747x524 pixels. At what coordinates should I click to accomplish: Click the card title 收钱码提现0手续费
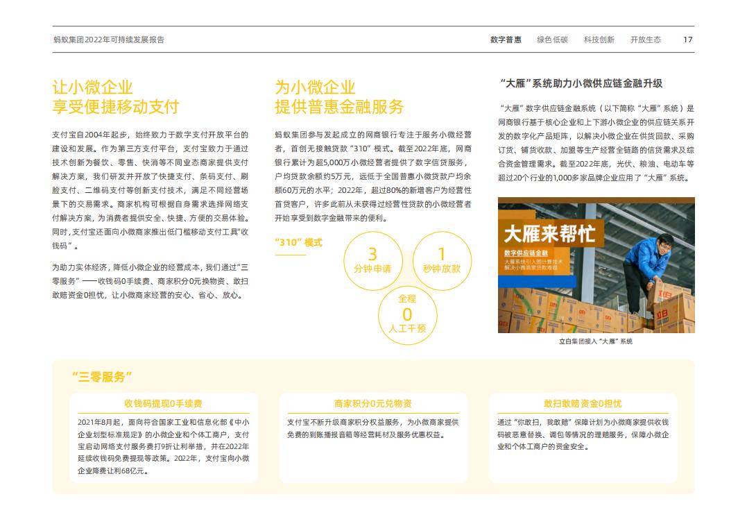pyautogui.click(x=163, y=404)
